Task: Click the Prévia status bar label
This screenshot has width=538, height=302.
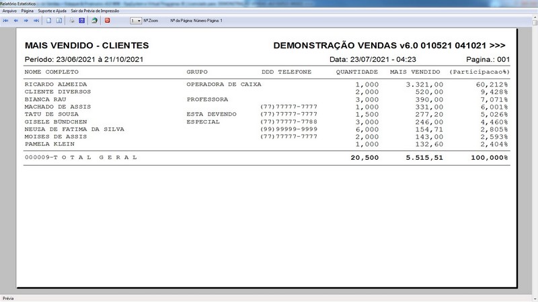Action: pos(8,299)
